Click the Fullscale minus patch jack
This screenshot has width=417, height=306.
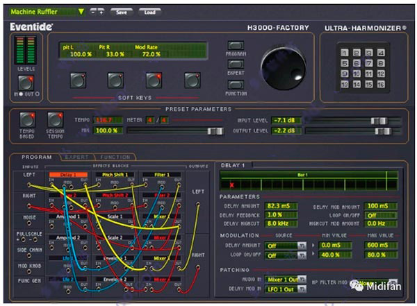[35, 240]
